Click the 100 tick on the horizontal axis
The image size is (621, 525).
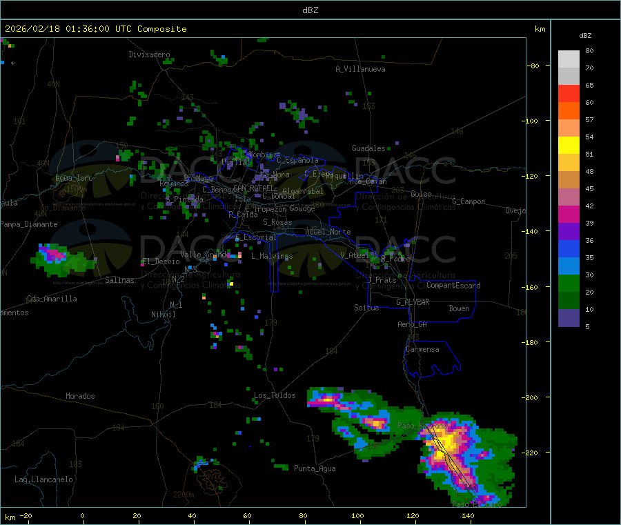click(357, 515)
